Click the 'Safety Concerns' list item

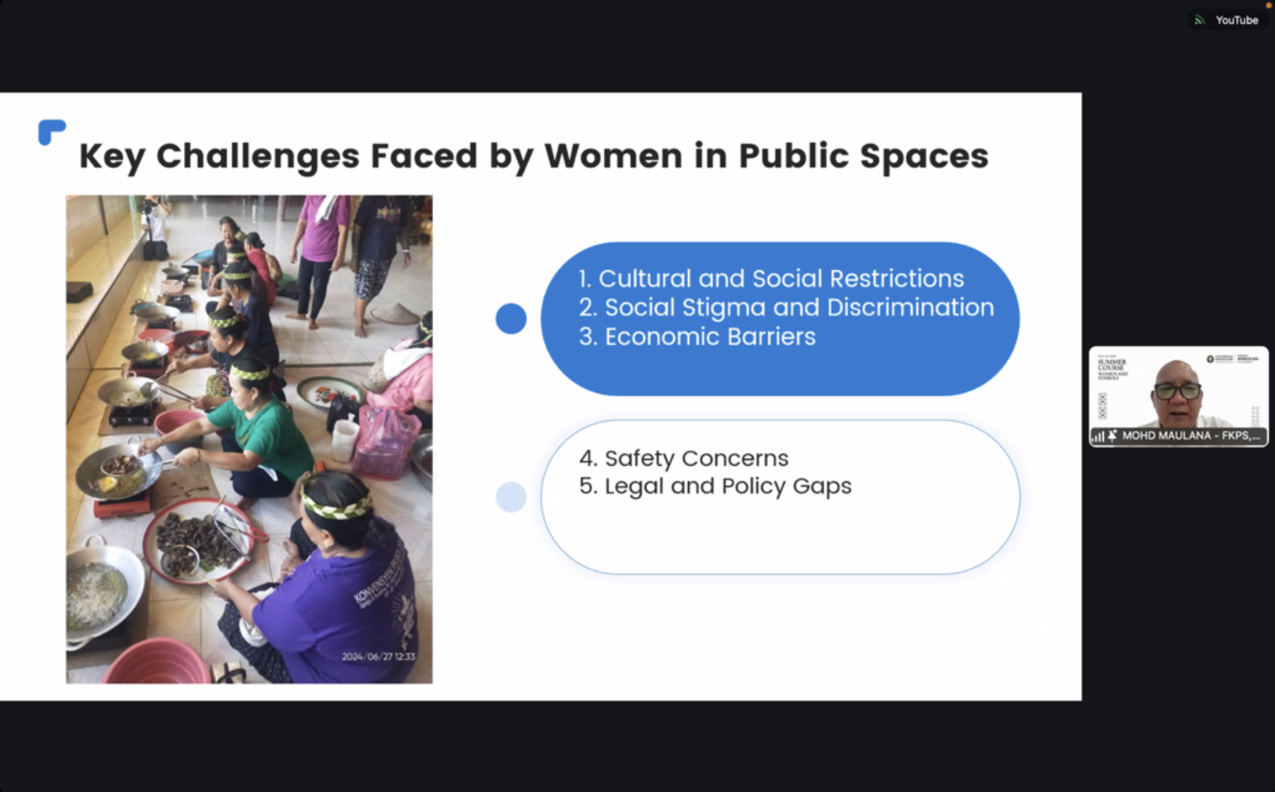point(683,459)
